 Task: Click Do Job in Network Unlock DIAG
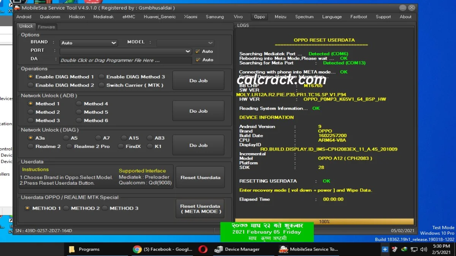(x=198, y=145)
